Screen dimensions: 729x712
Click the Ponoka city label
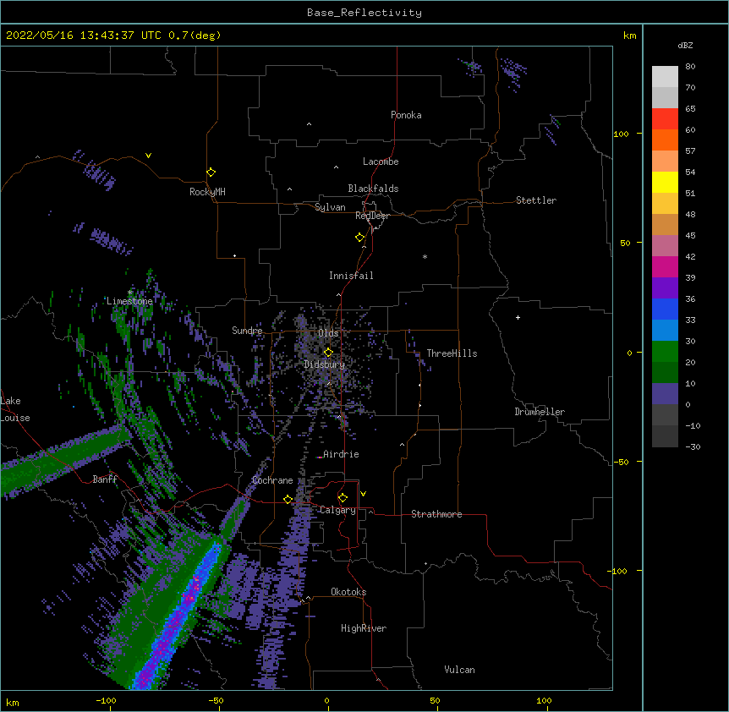(x=406, y=115)
